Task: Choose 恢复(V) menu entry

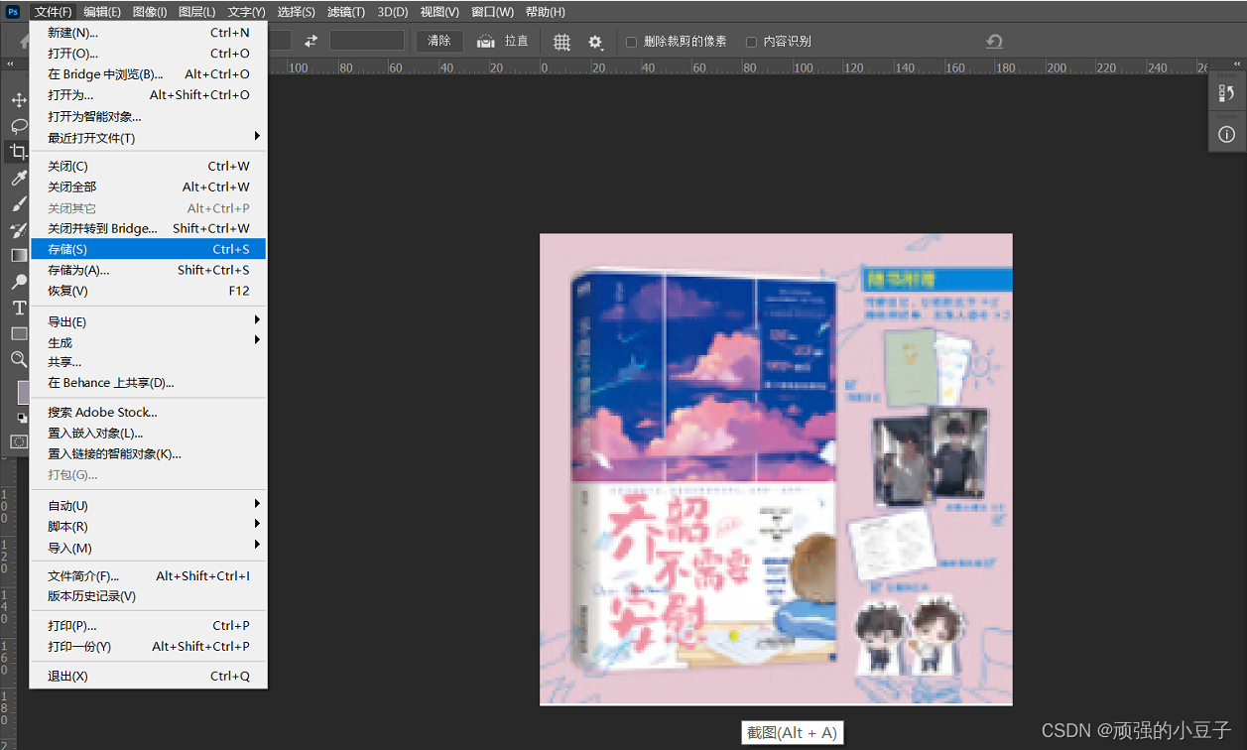Action: coord(149,291)
